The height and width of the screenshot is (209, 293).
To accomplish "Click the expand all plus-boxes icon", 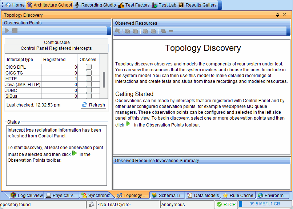I will (145, 31).
